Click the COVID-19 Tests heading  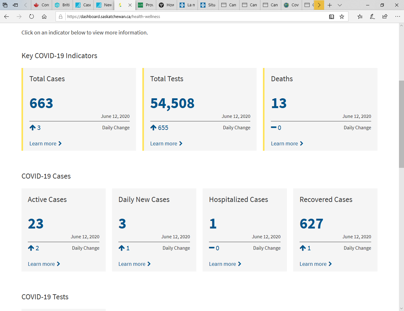point(45,297)
